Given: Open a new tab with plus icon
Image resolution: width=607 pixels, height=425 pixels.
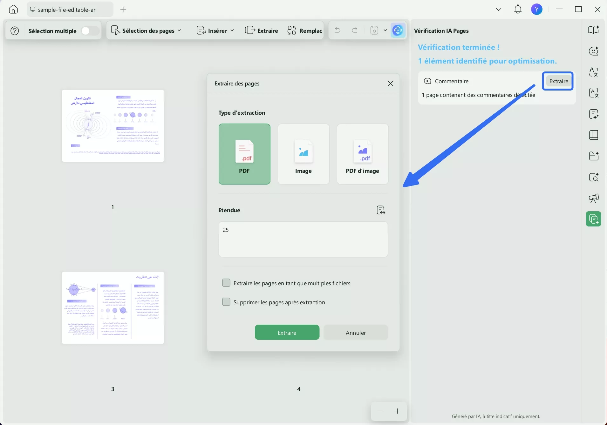Looking at the screenshot, I should [x=123, y=10].
